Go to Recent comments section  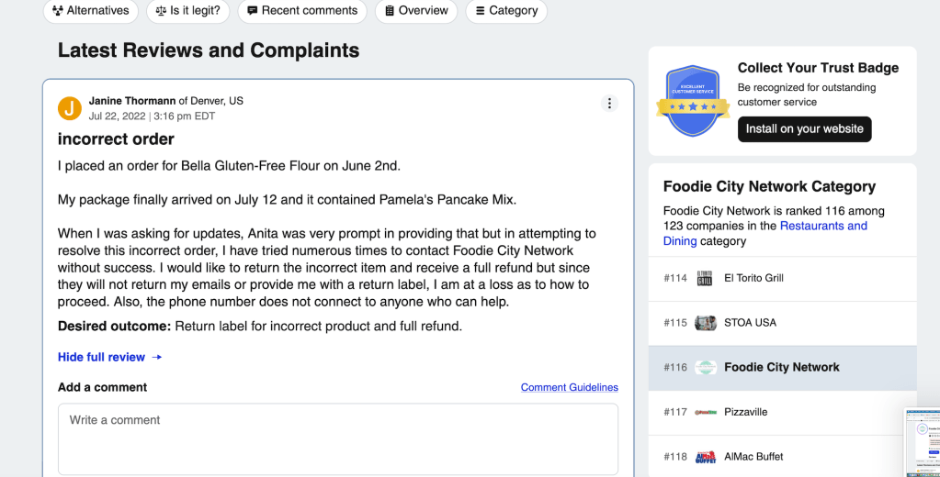301,11
